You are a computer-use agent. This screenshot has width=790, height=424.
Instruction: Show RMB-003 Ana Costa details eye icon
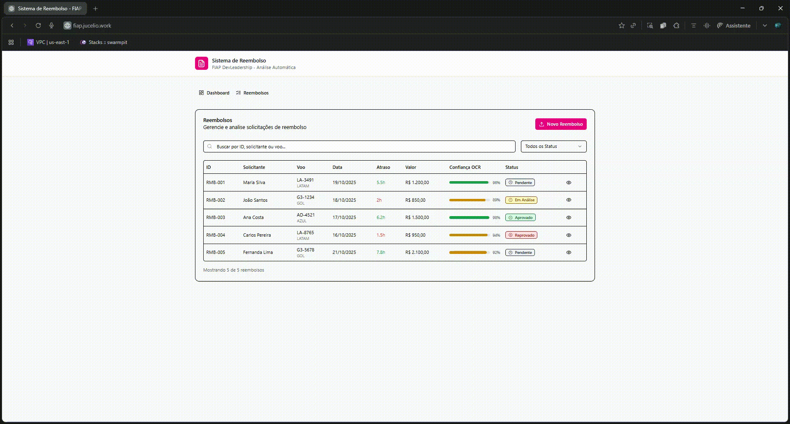568,218
